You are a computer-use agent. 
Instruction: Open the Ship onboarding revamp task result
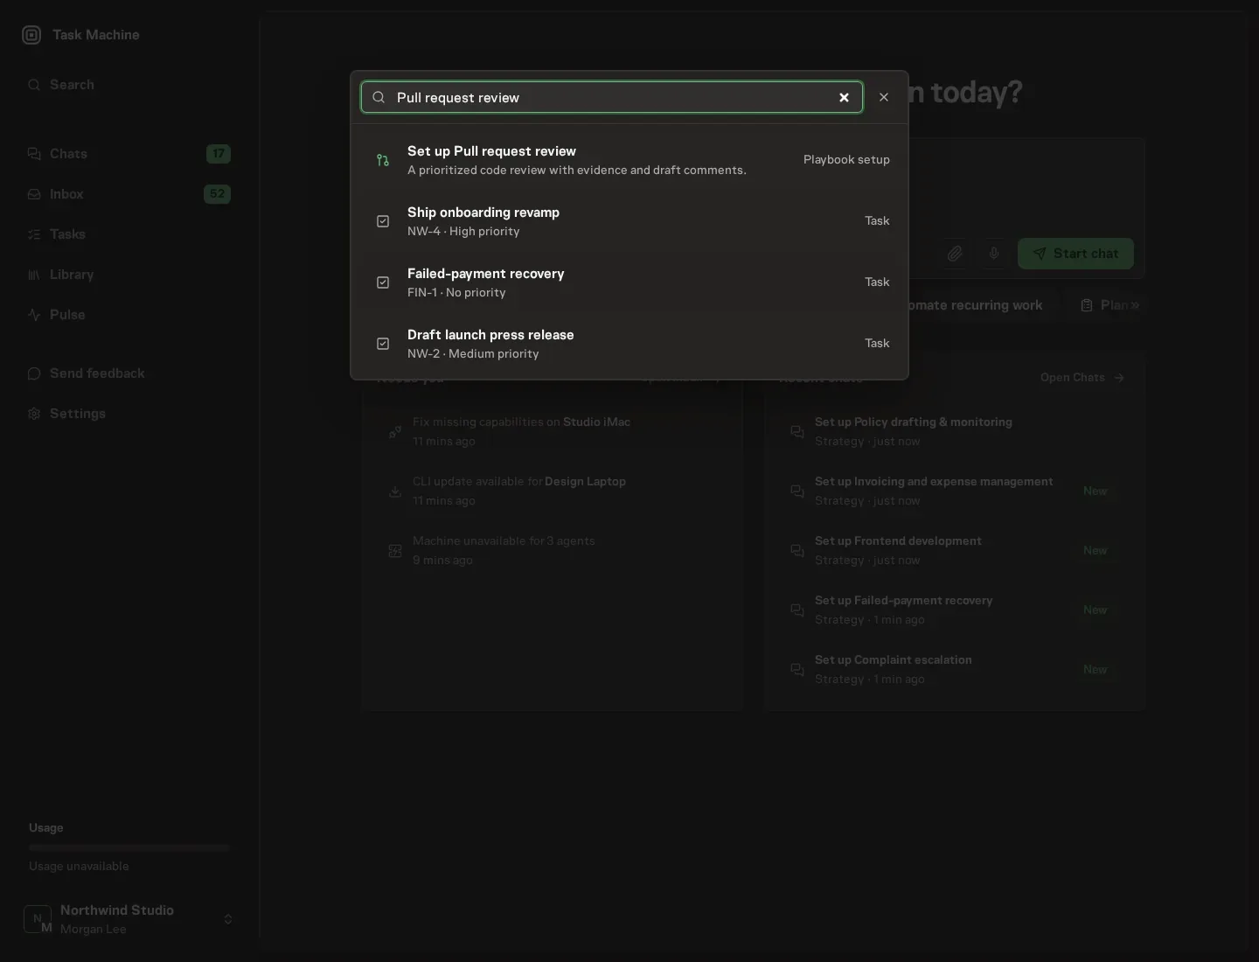point(629,221)
